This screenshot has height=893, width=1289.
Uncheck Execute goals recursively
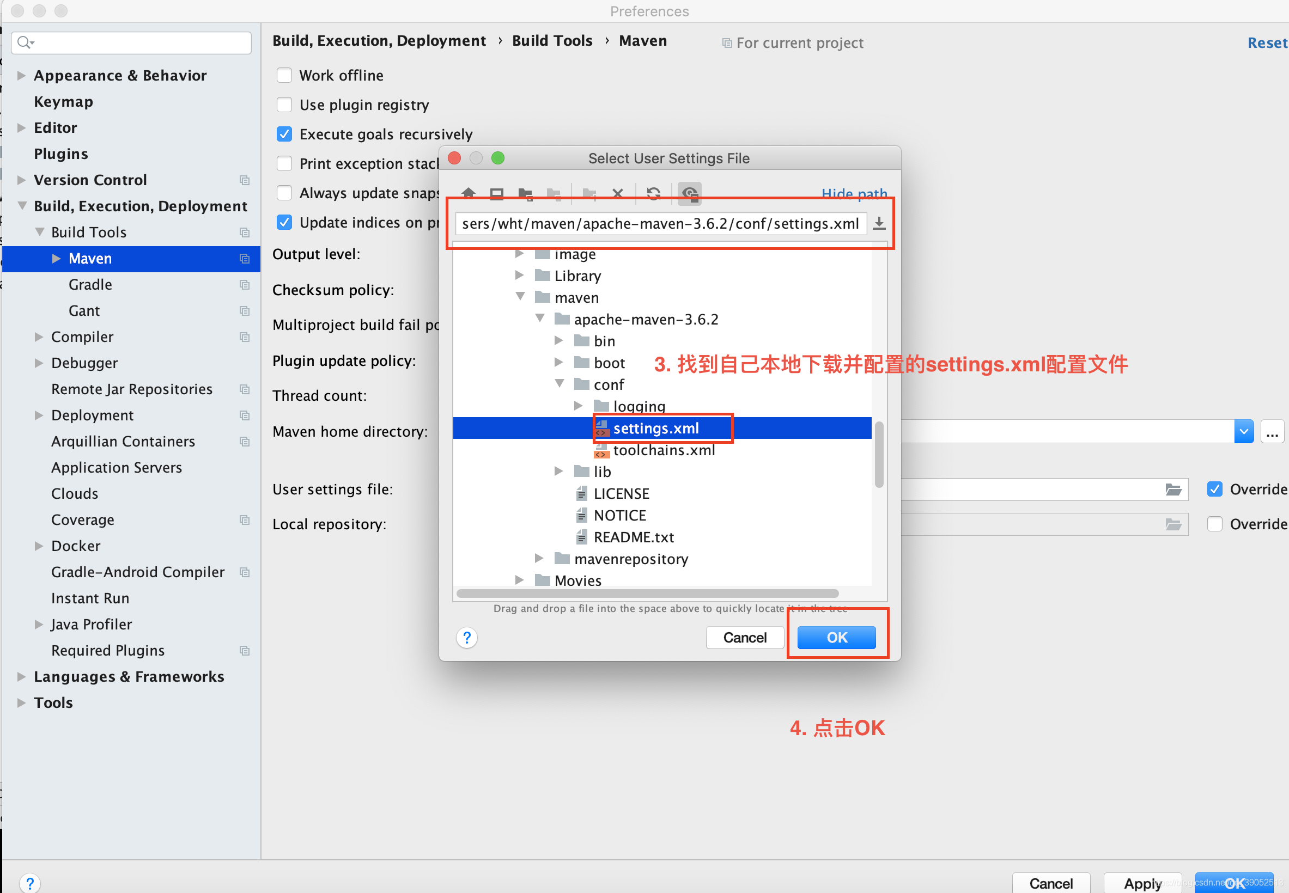click(284, 134)
